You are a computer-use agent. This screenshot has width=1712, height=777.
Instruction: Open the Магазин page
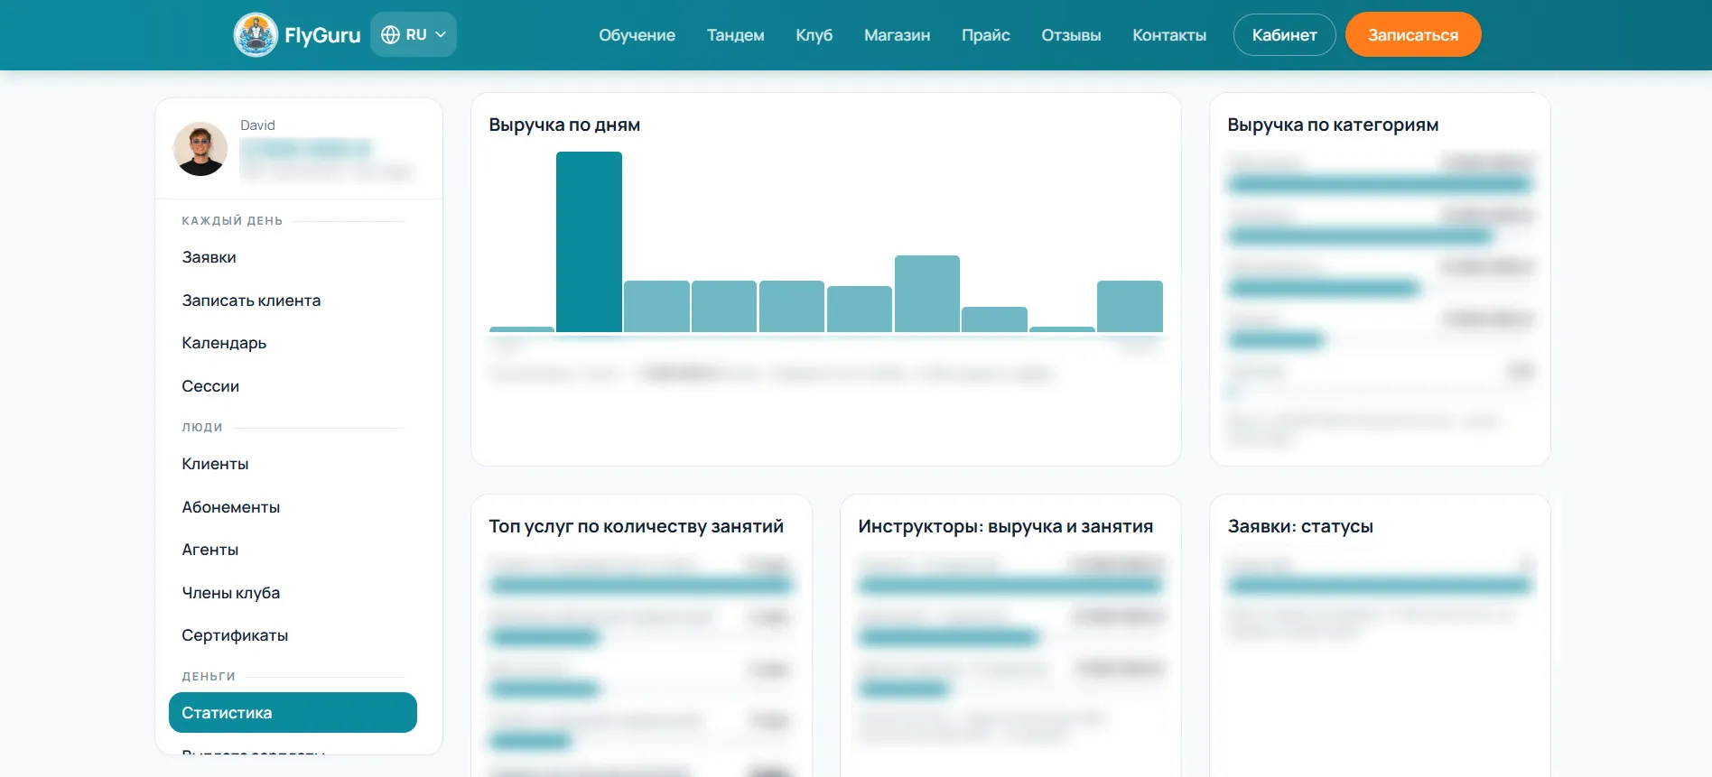pos(897,35)
